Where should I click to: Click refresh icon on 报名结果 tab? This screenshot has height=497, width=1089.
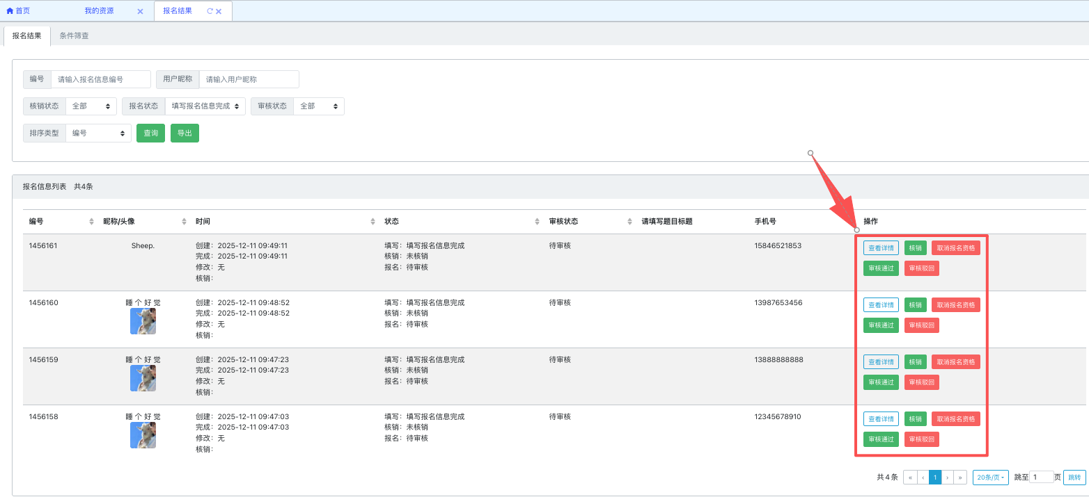(x=210, y=11)
